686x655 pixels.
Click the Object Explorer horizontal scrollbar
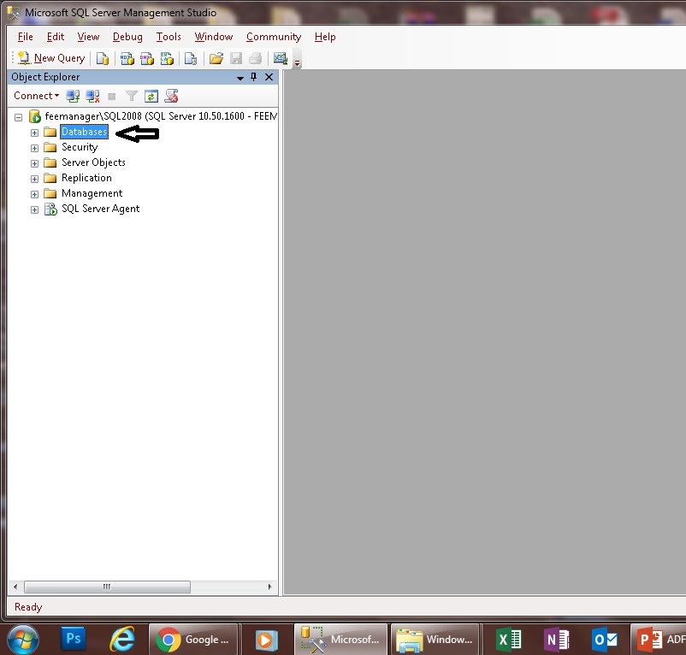107,587
